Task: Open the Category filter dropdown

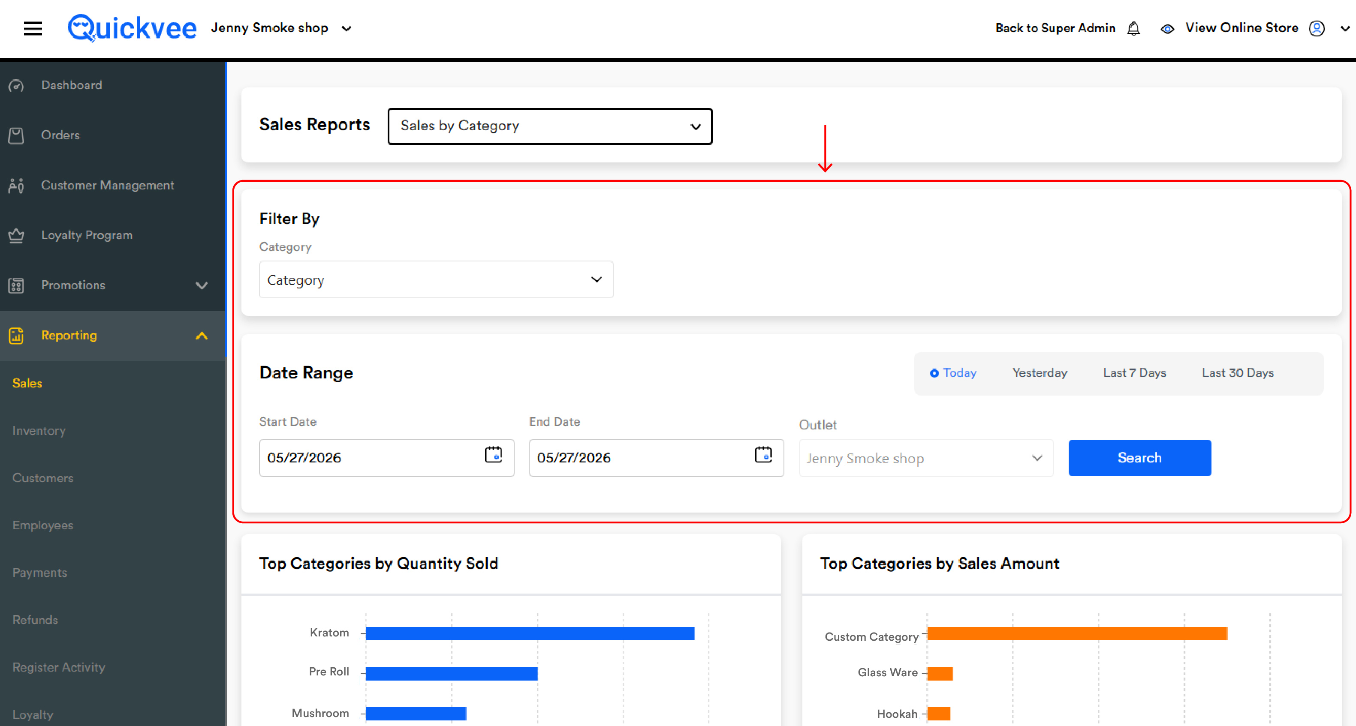Action: tap(436, 280)
